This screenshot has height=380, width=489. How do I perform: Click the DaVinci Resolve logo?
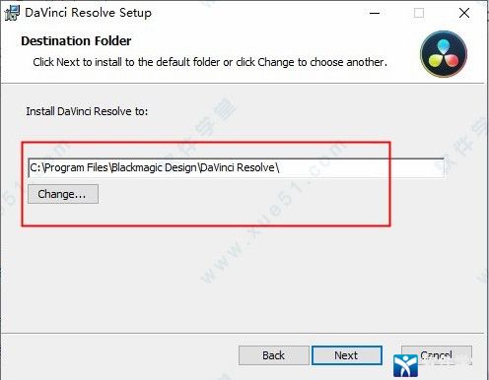click(x=444, y=54)
